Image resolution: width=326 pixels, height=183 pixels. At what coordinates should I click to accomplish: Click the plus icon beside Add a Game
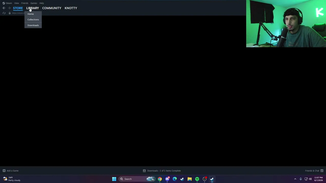tap(4, 171)
